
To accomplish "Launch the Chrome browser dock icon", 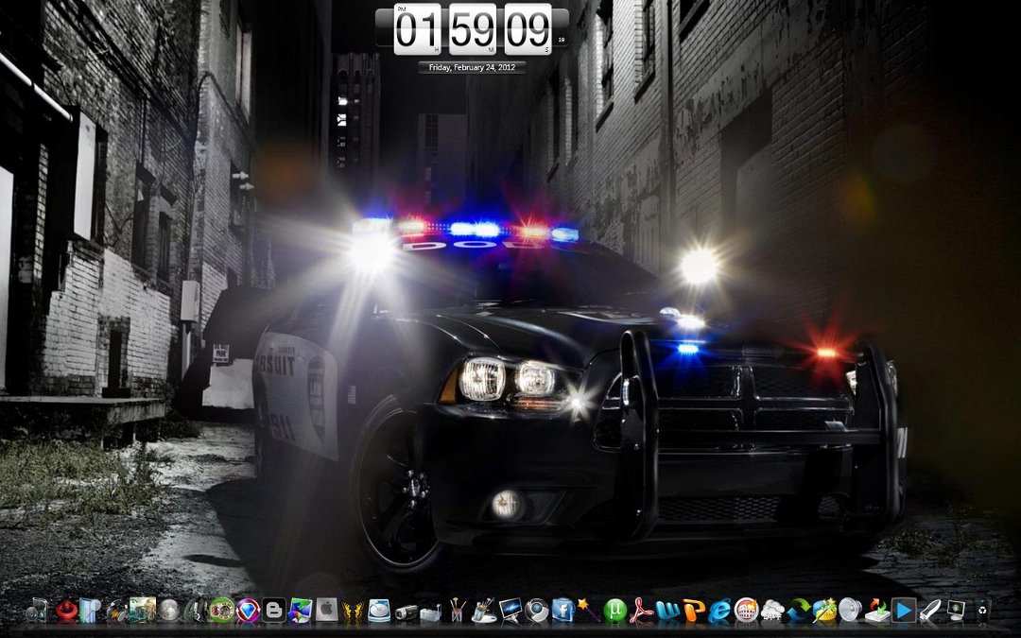I will point(537,610).
